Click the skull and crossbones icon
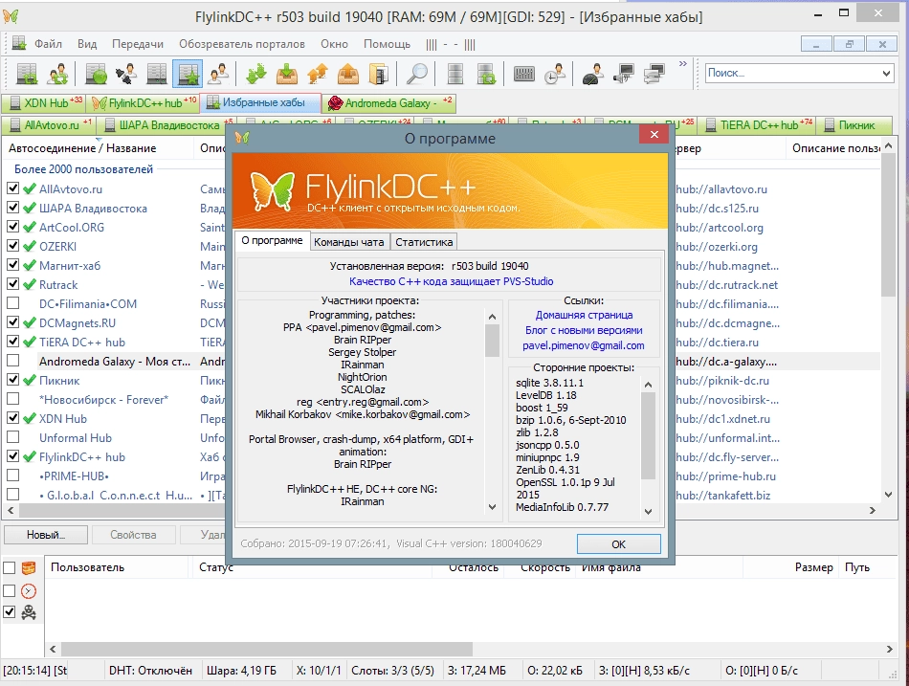The image size is (909, 686). click(x=29, y=612)
